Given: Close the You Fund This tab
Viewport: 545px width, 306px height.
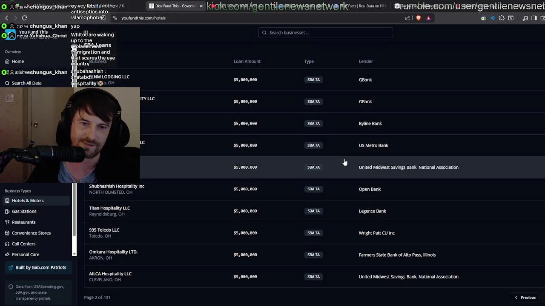Looking at the screenshot, I should pos(201,6).
